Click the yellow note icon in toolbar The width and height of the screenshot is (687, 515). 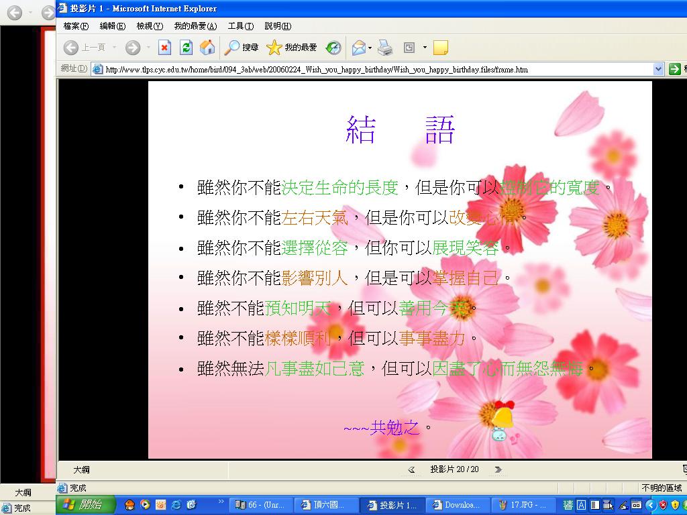[x=441, y=48]
